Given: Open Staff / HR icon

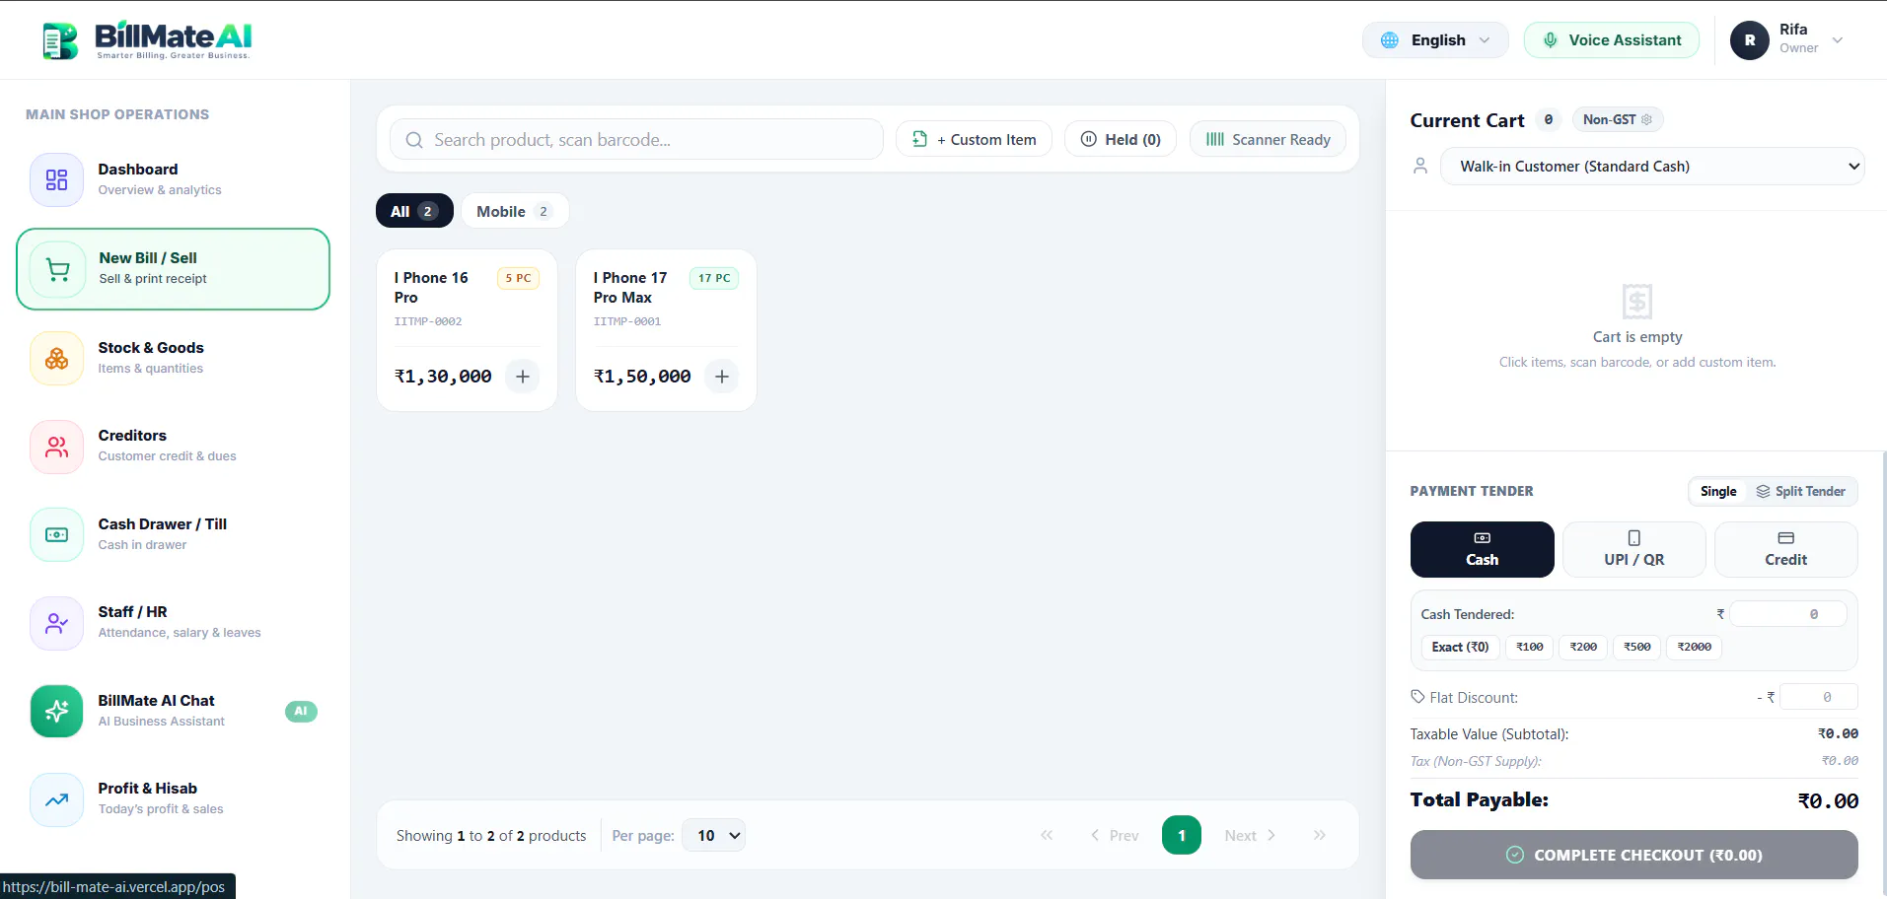Looking at the screenshot, I should tap(57, 623).
